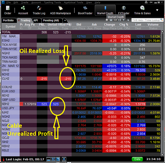Click the Ask column header
Image resolution: width=165 pixels, height=163 pixels.
click(94, 24)
